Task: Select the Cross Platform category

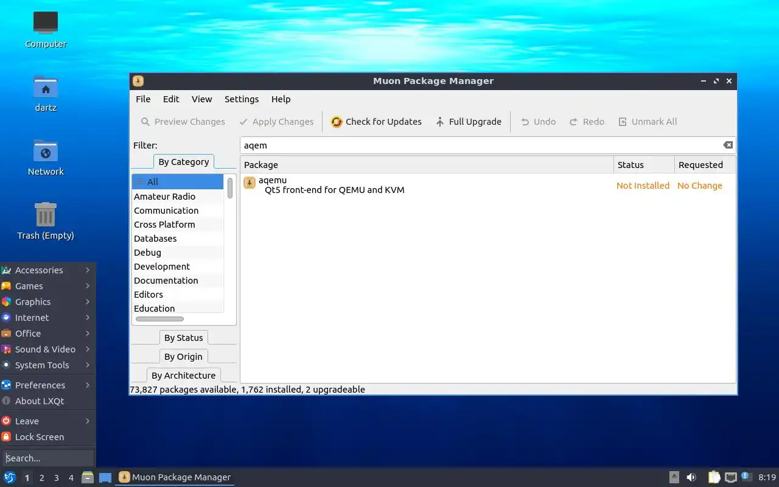Action: pos(178,225)
